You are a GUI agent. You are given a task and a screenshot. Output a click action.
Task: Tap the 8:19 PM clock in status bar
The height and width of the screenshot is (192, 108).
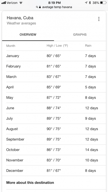[54, 3]
